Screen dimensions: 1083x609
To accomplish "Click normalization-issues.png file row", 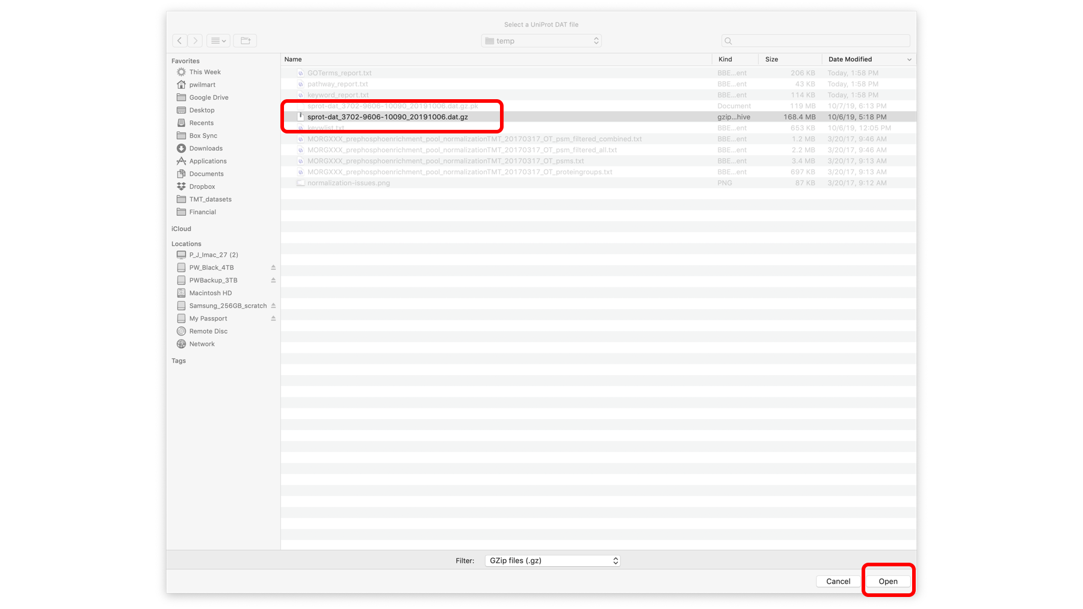I will tap(599, 183).
